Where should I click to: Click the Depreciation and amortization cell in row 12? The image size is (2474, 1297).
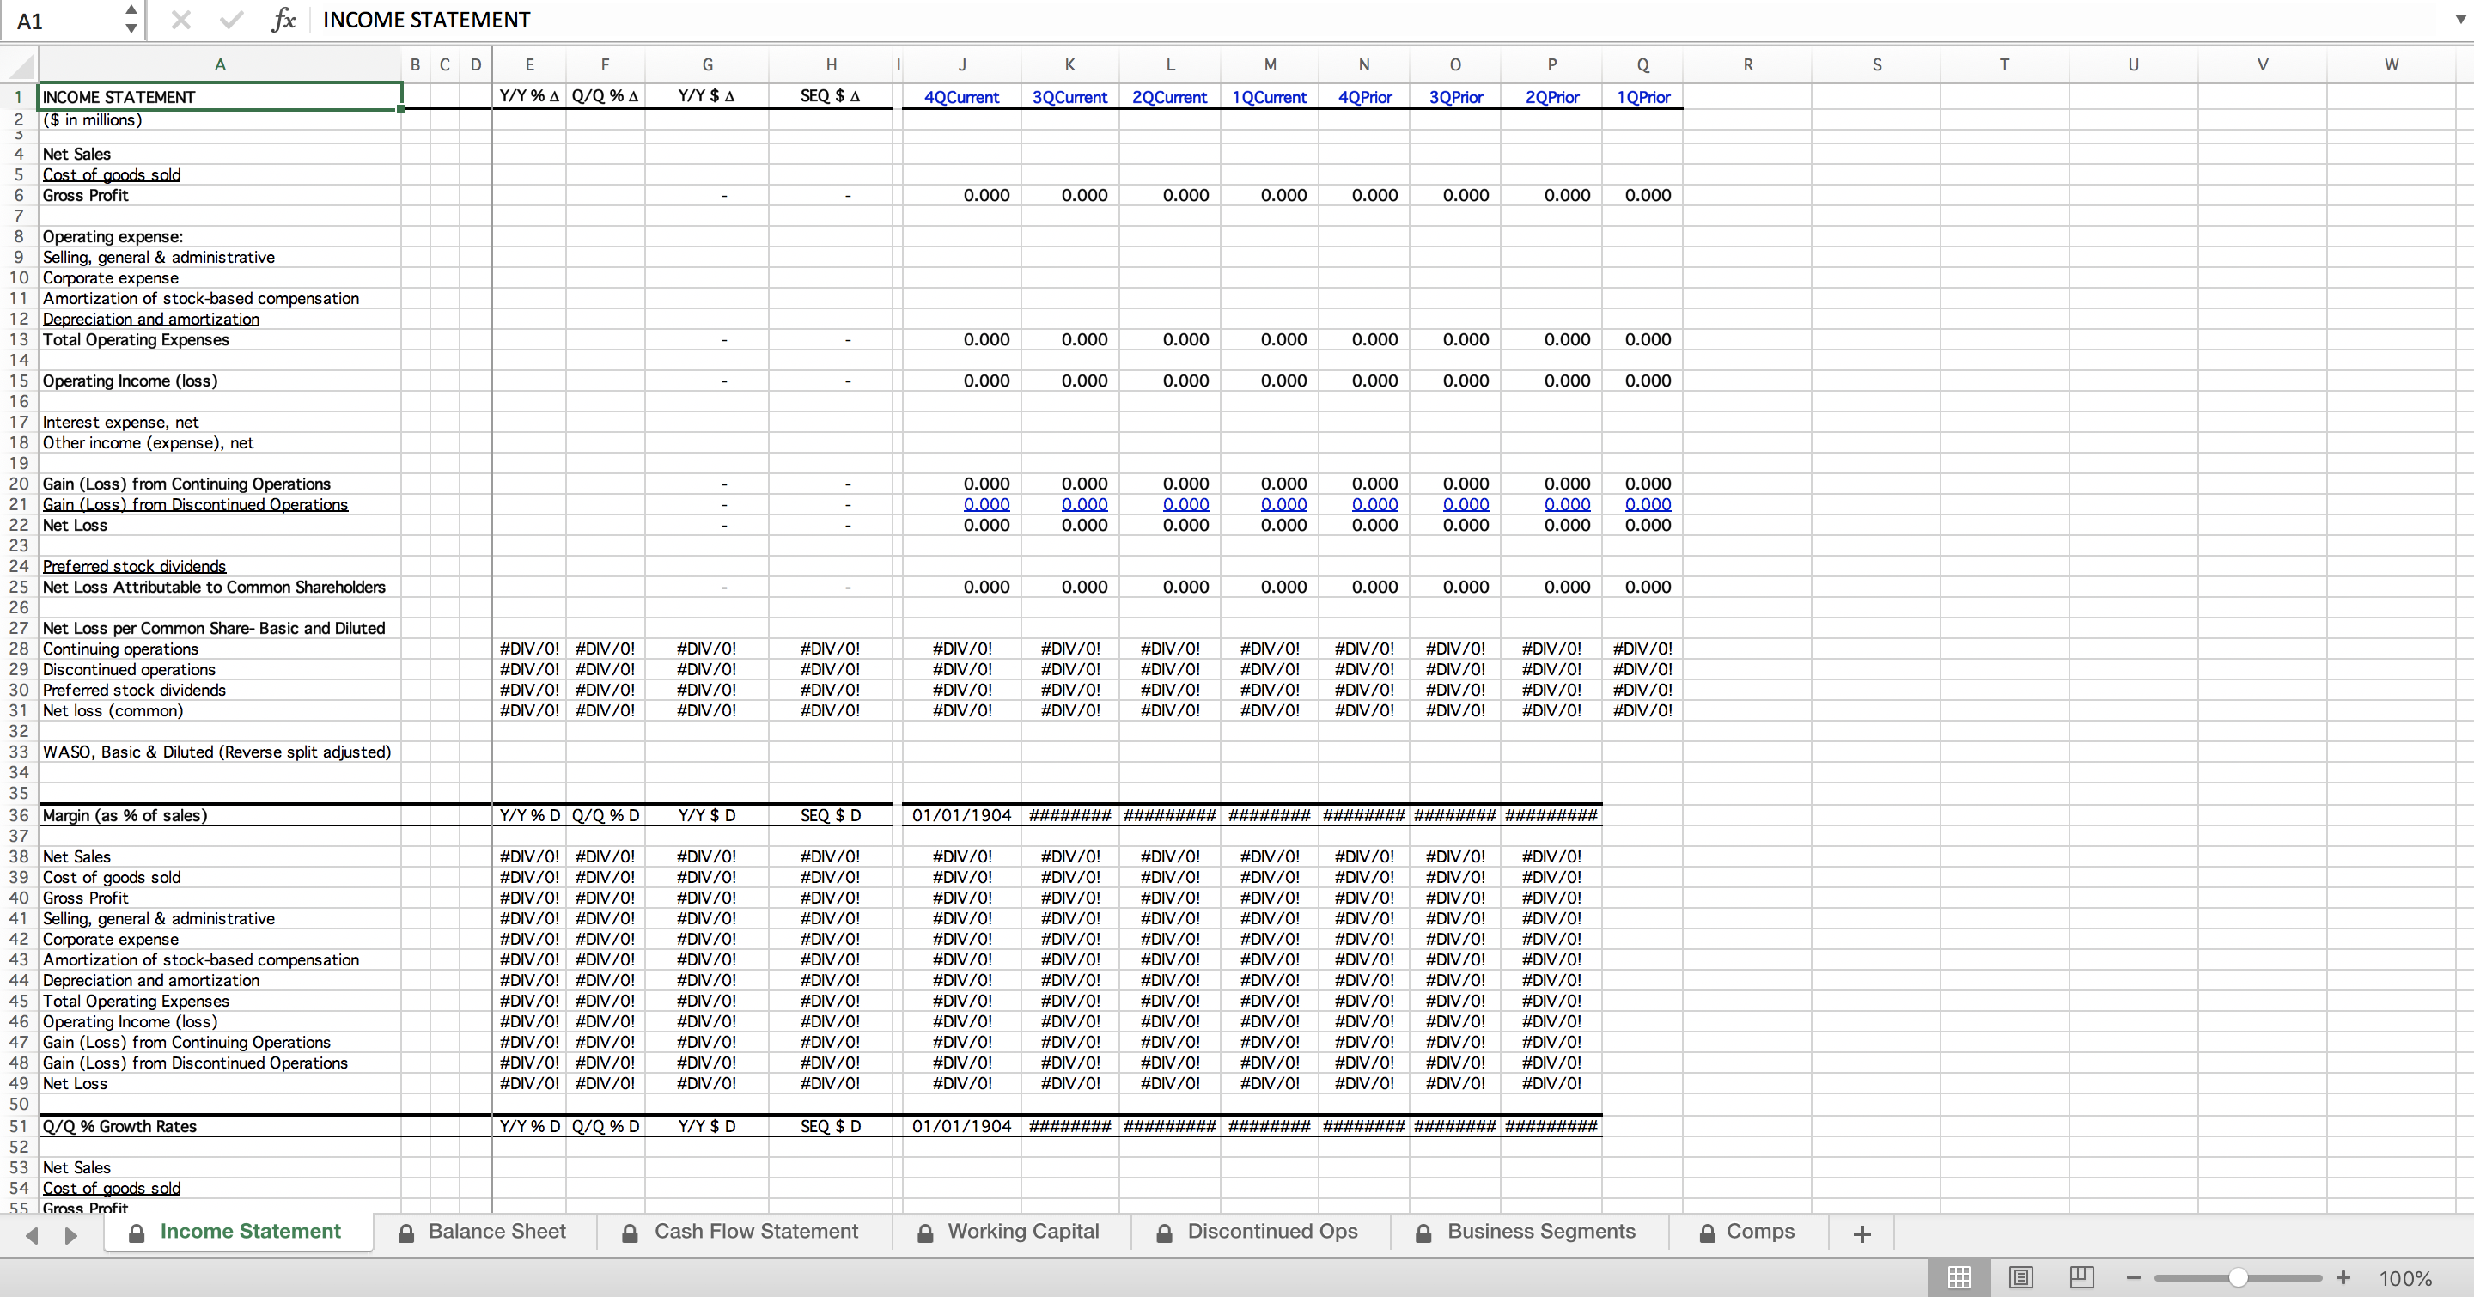[x=220, y=320]
